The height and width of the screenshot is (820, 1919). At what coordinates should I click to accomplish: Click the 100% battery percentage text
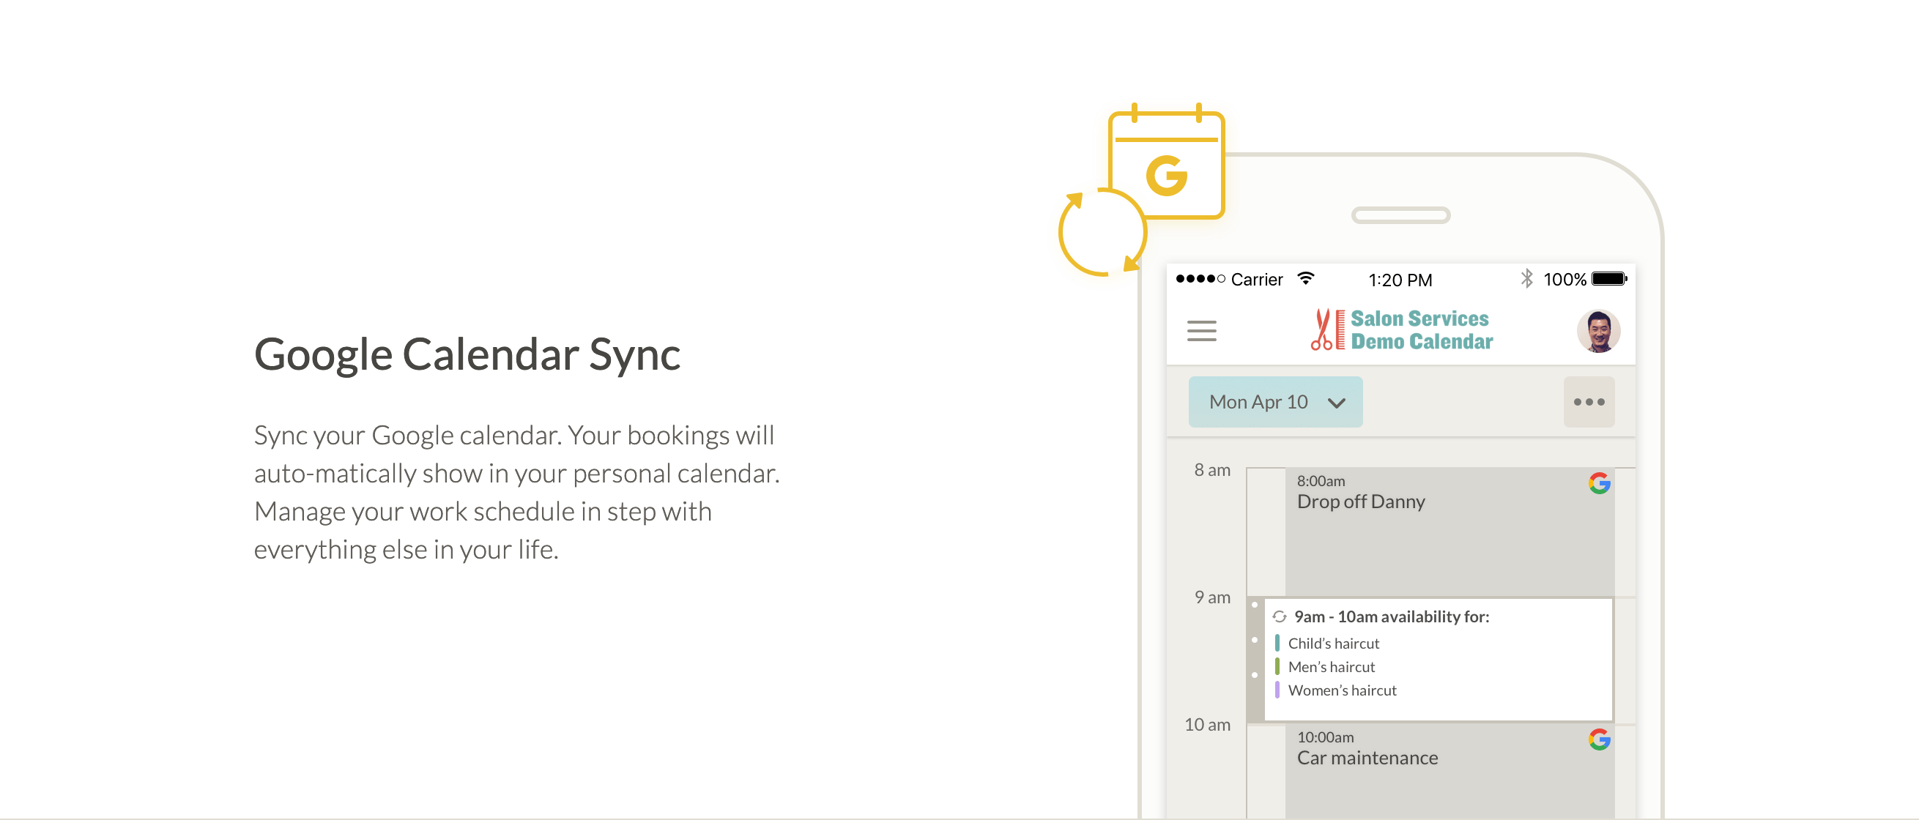(1564, 279)
